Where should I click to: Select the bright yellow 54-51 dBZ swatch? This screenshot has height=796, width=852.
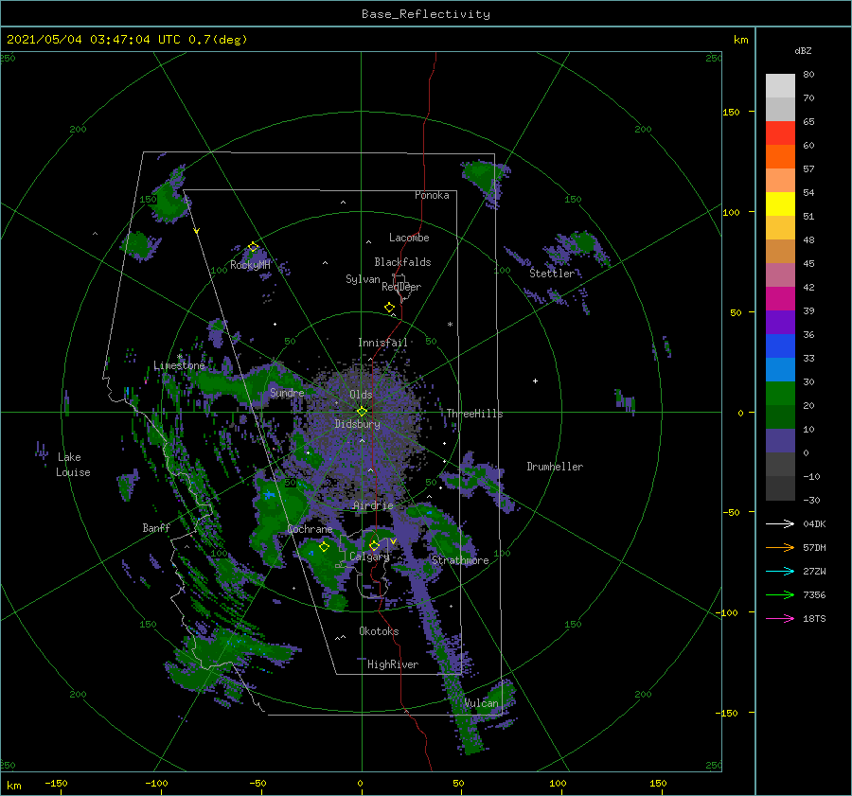[x=780, y=203]
